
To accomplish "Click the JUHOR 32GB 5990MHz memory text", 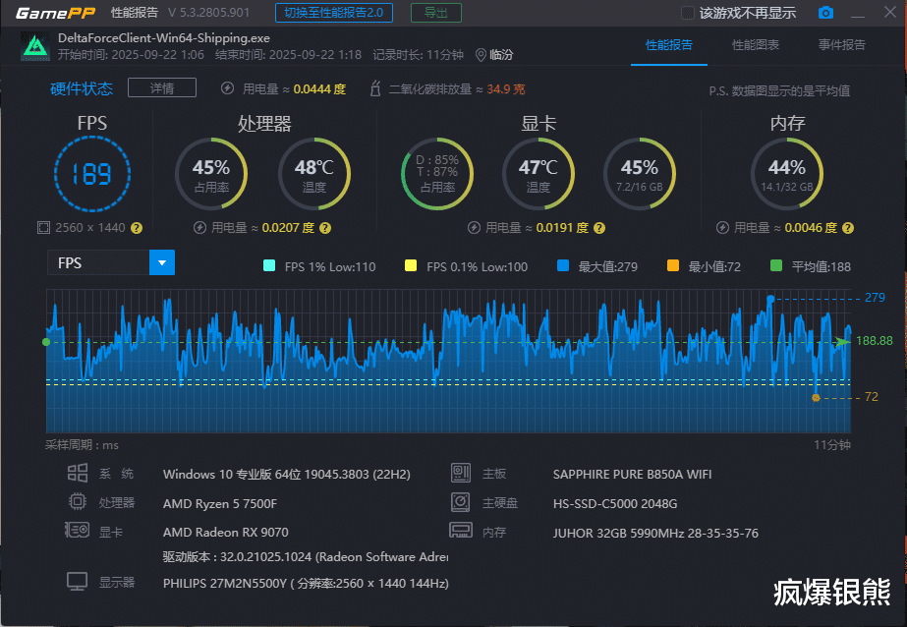I will tap(655, 534).
